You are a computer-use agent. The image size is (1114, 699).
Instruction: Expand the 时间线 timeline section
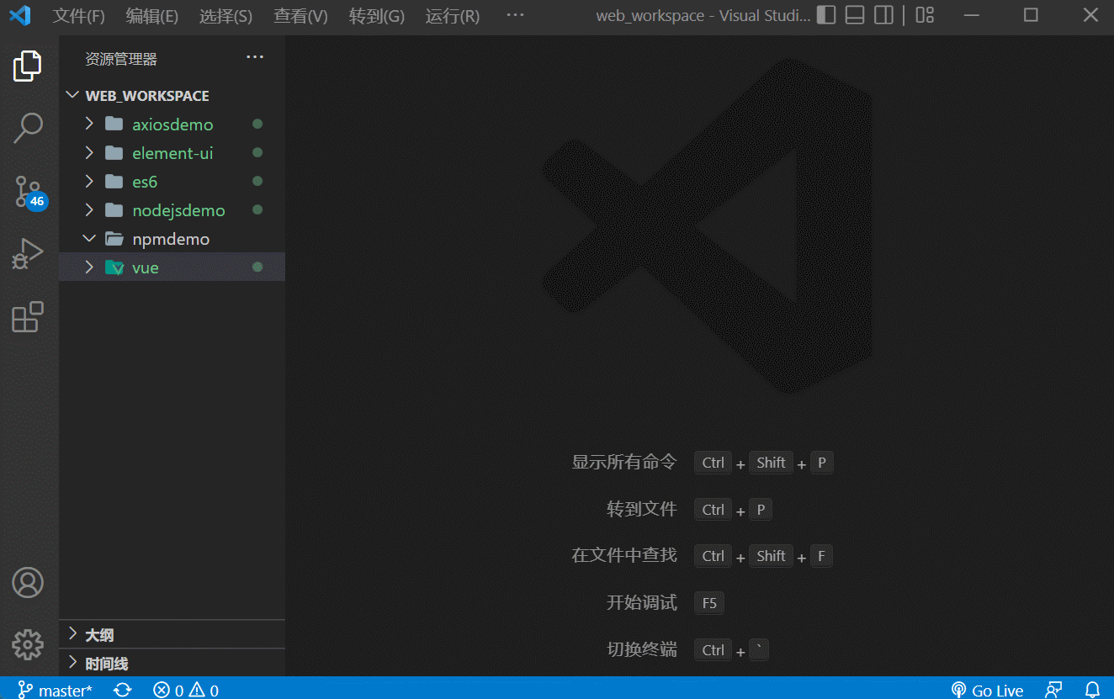[x=72, y=663]
